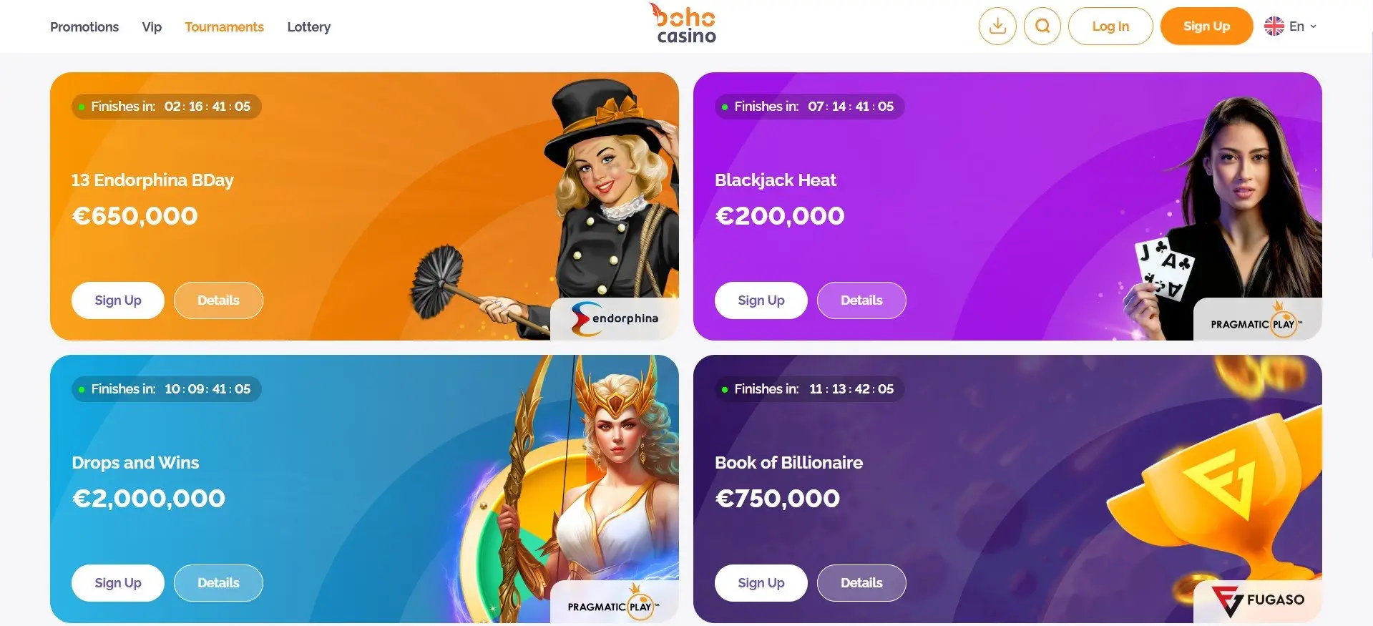Select the Tournaments tab

click(x=224, y=27)
